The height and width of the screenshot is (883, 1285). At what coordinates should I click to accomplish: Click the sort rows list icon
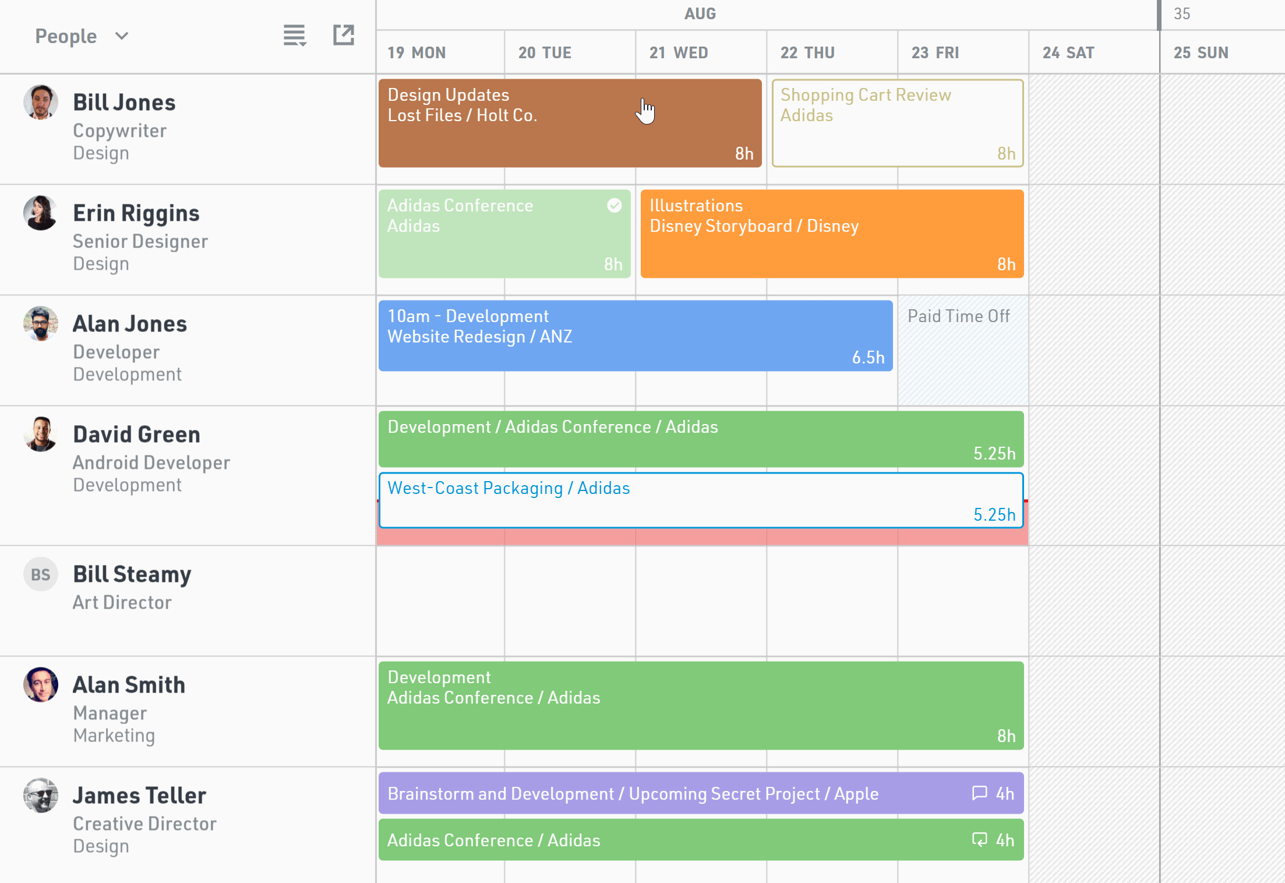click(x=294, y=36)
